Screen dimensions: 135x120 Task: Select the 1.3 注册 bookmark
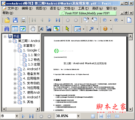click(x=34, y=64)
